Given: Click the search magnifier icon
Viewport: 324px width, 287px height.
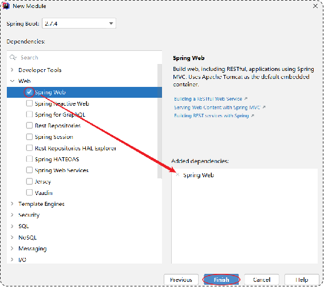Looking at the screenshot, I should pos(13,57).
